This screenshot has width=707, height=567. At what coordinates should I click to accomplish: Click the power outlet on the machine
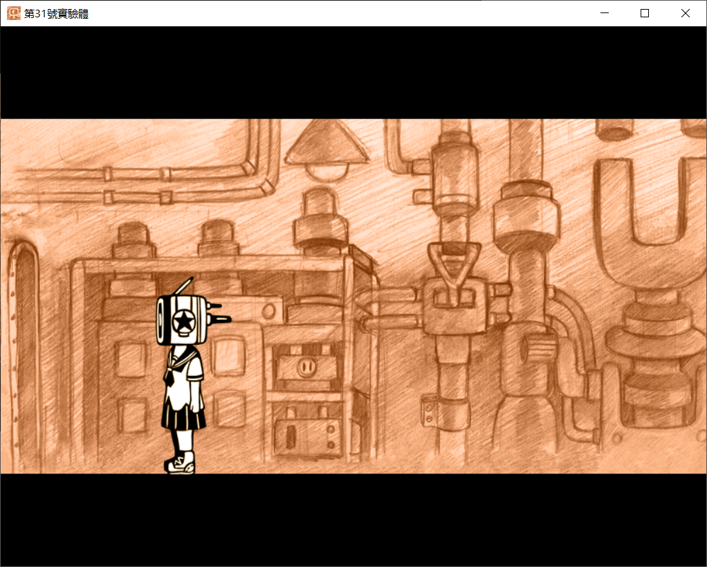[306, 367]
